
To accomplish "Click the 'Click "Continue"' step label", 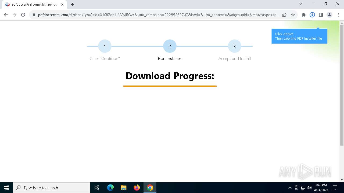I will [105, 58].
